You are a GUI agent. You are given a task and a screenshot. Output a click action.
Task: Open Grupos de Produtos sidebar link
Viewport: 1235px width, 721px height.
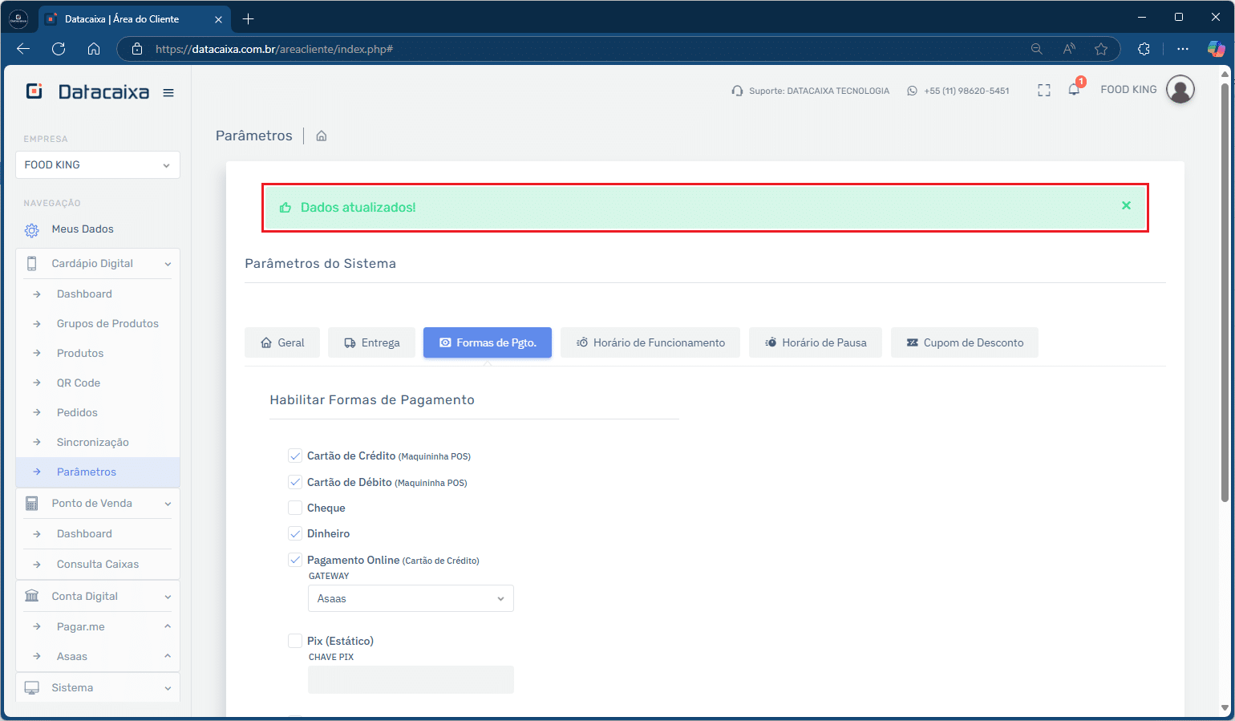tap(107, 324)
